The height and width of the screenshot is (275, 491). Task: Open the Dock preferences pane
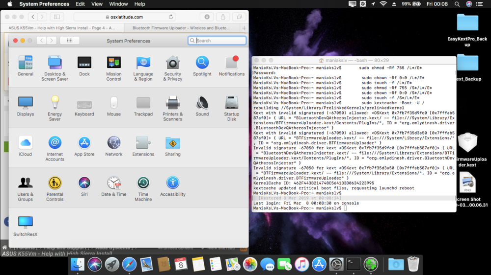[84, 66]
